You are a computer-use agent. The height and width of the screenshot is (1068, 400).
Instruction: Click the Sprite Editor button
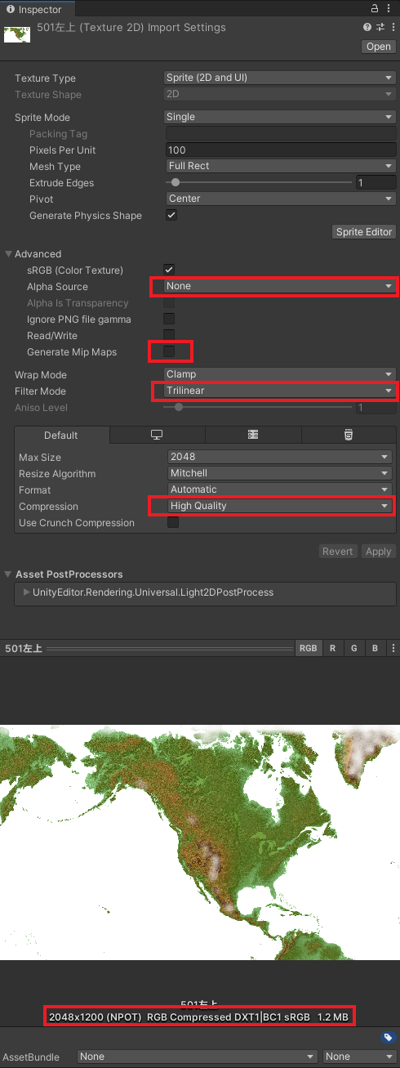click(x=364, y=232)
